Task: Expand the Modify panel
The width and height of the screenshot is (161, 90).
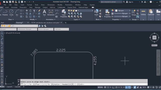Action: point(33,19)
